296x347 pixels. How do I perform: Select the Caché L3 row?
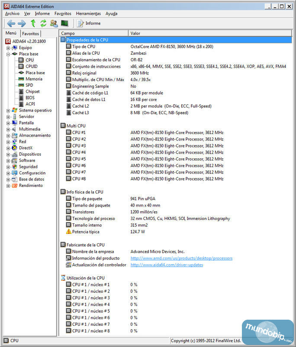click(x=176, y=113)
